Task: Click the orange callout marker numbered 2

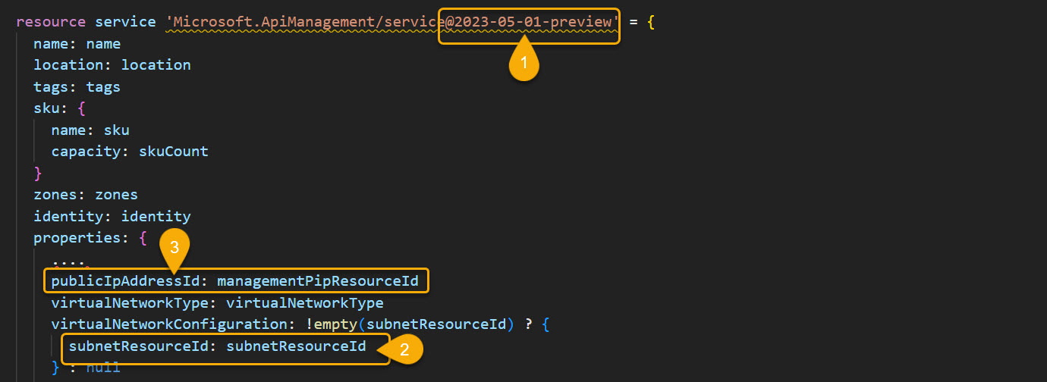Action: point(404,349)
